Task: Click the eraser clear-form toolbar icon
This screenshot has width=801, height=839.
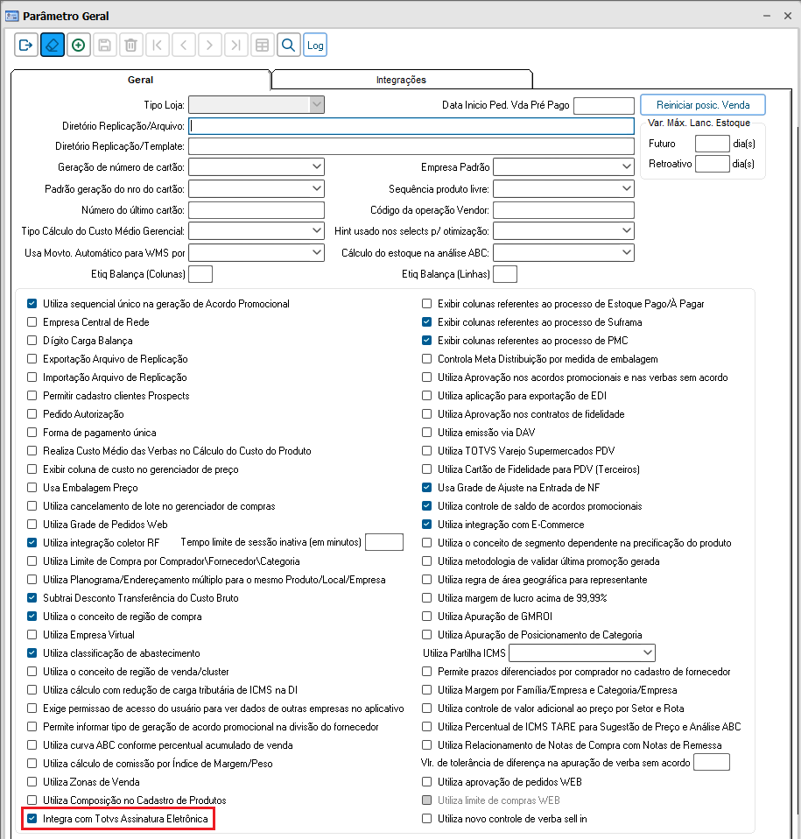Action: (53, 45)
